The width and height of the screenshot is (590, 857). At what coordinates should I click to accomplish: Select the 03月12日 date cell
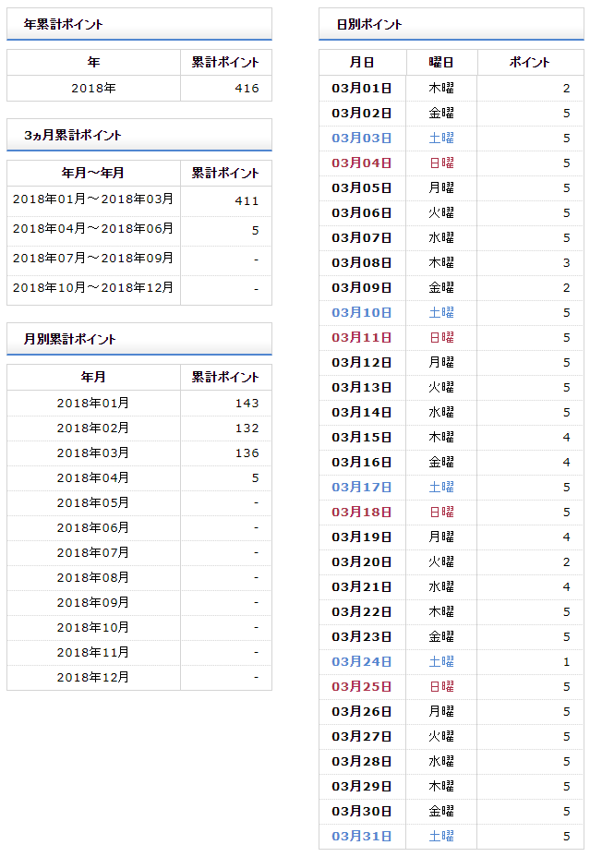pyautogui.click(x=362, y=363)
